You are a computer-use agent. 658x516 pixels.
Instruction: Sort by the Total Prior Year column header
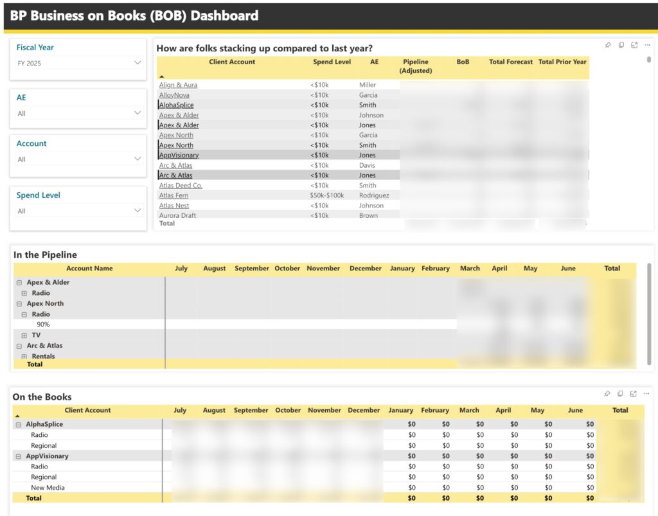pos(562,62)
